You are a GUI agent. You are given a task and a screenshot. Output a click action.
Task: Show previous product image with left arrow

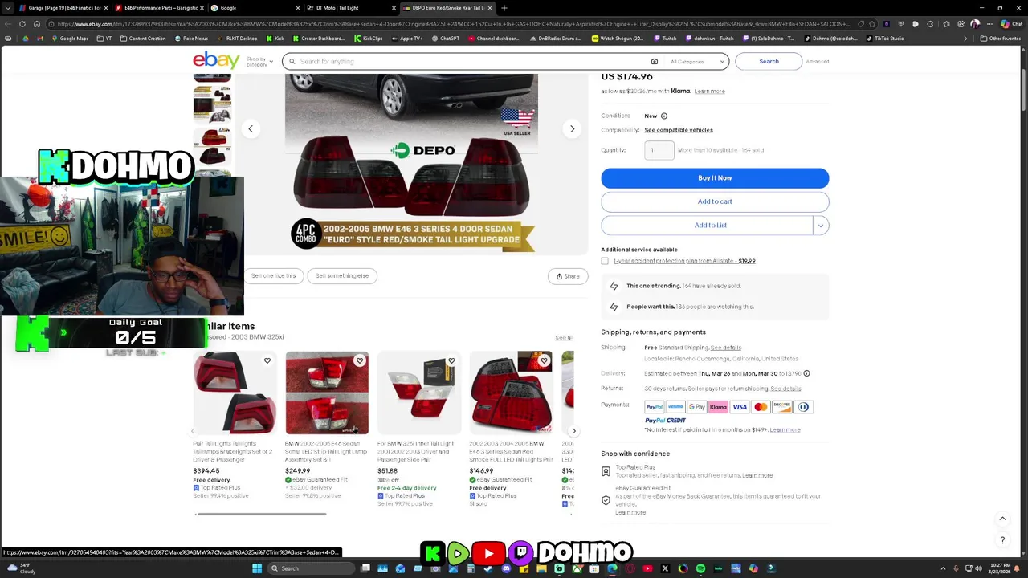point(251,128)
